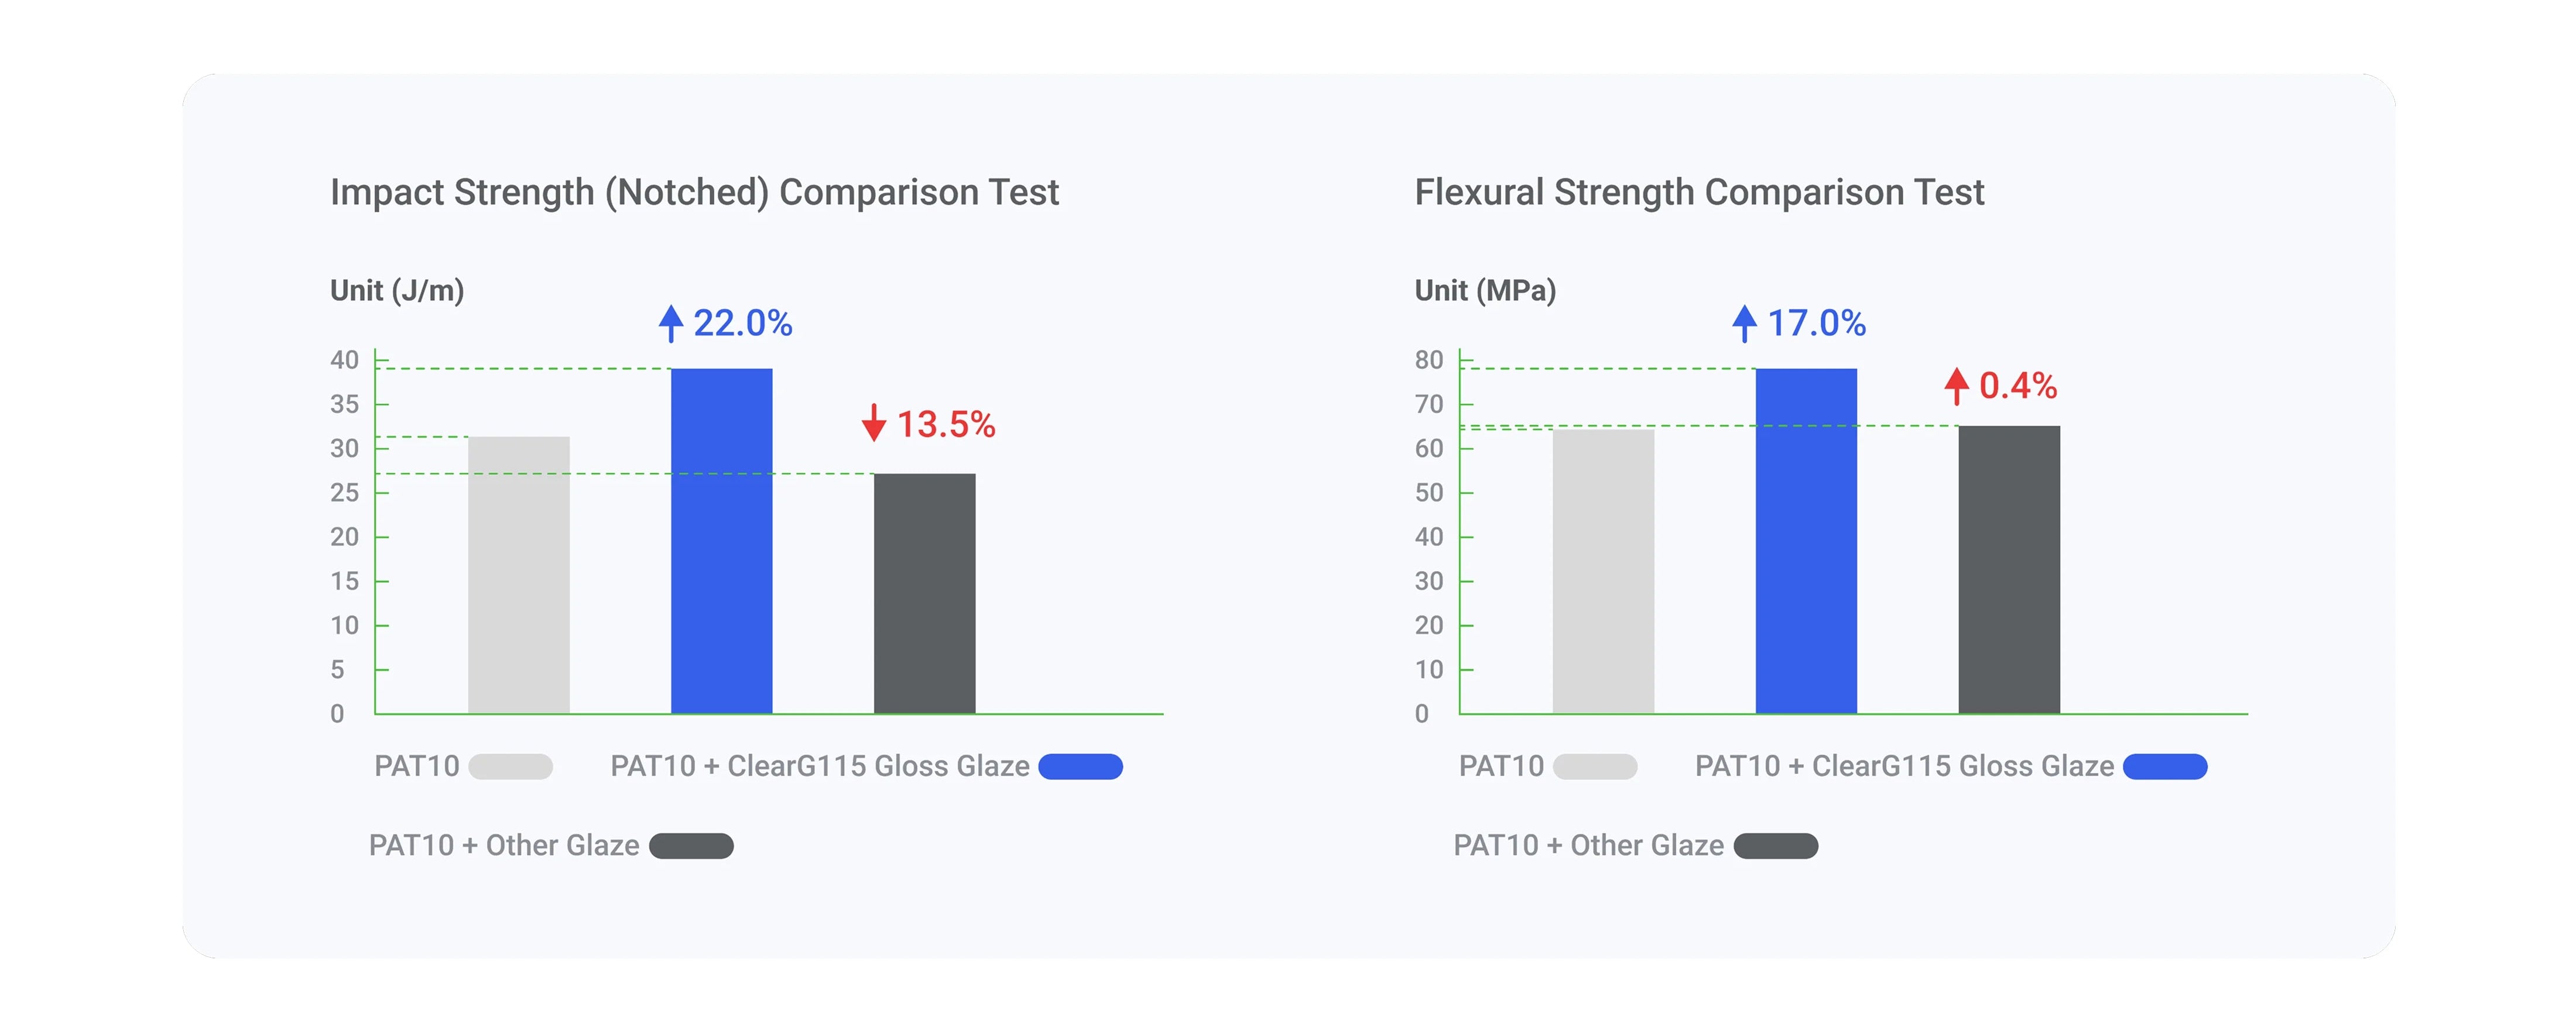This screenshot has width=2576, height=1031.
Task: Click the light gray bar in the Flexural Strength chart
Action: click(1603, 571)
